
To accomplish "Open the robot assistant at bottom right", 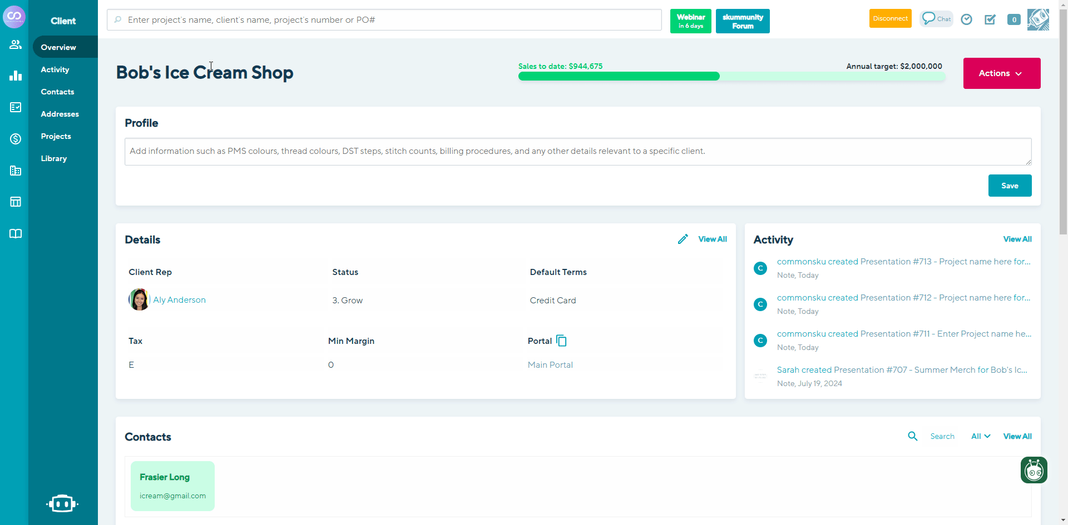I will coord(1034,470).
